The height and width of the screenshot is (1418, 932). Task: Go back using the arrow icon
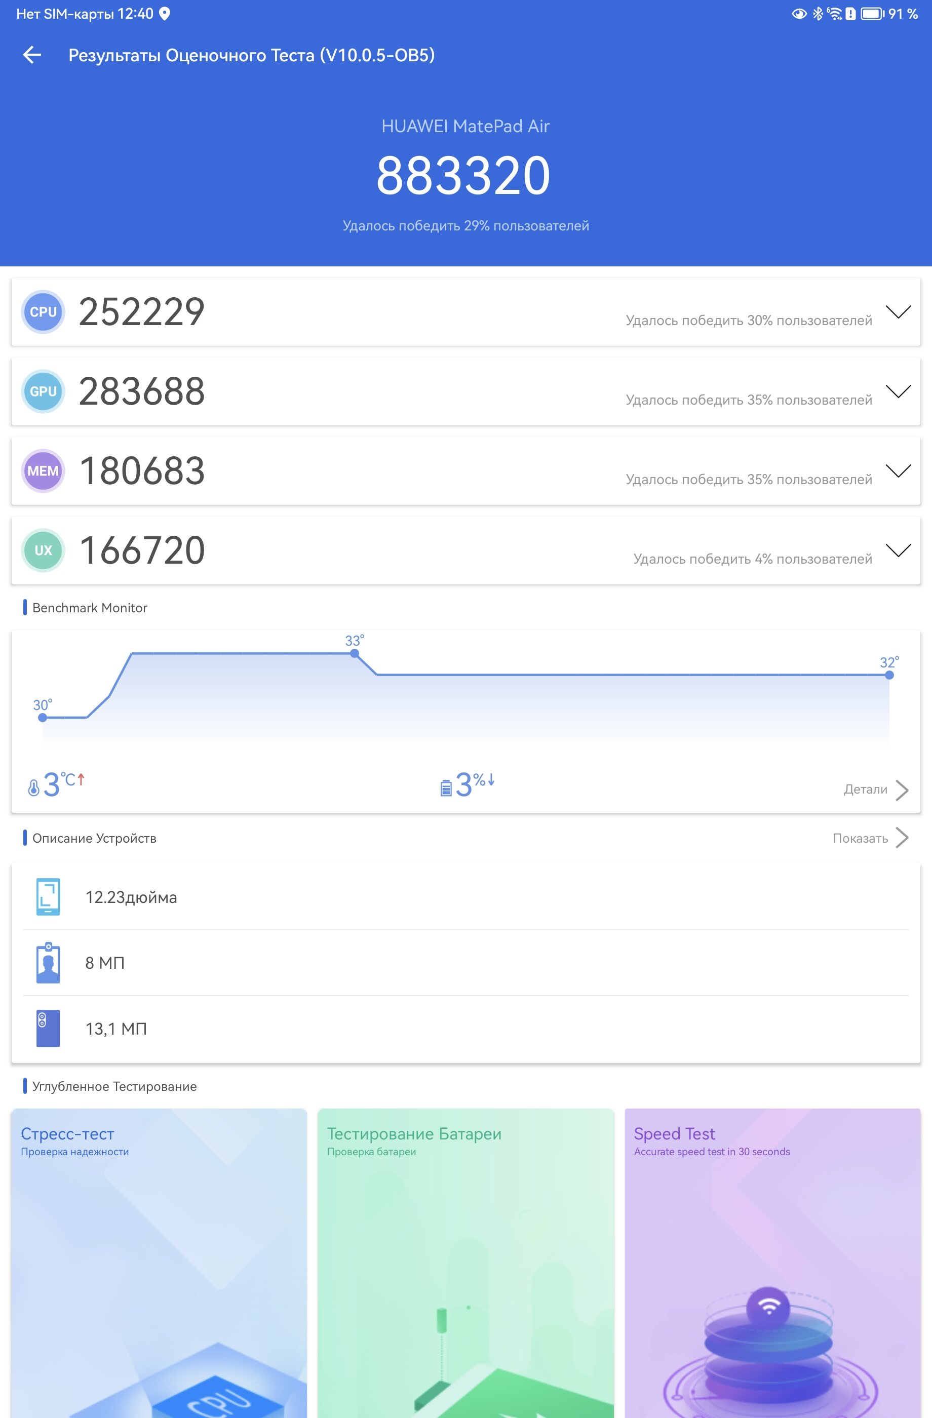click(32, 55)
